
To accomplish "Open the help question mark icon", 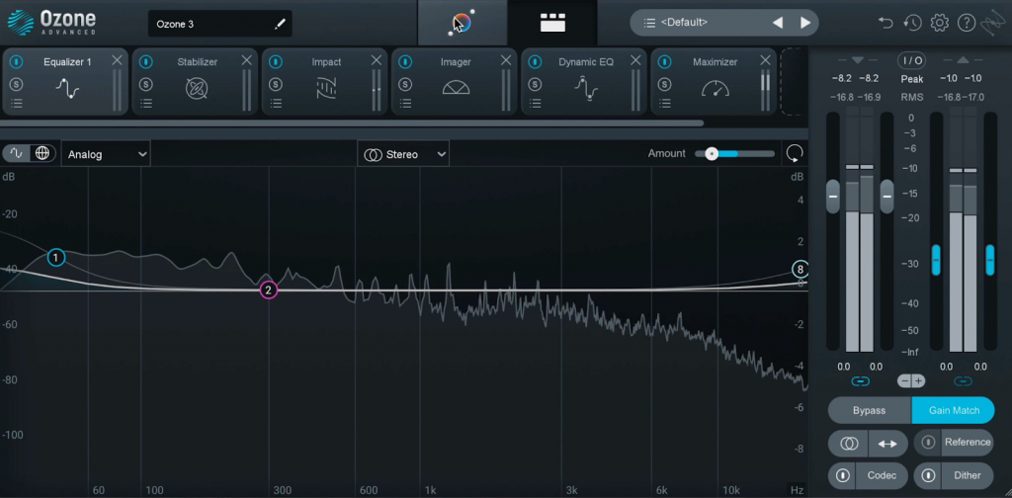I will 967,24.
